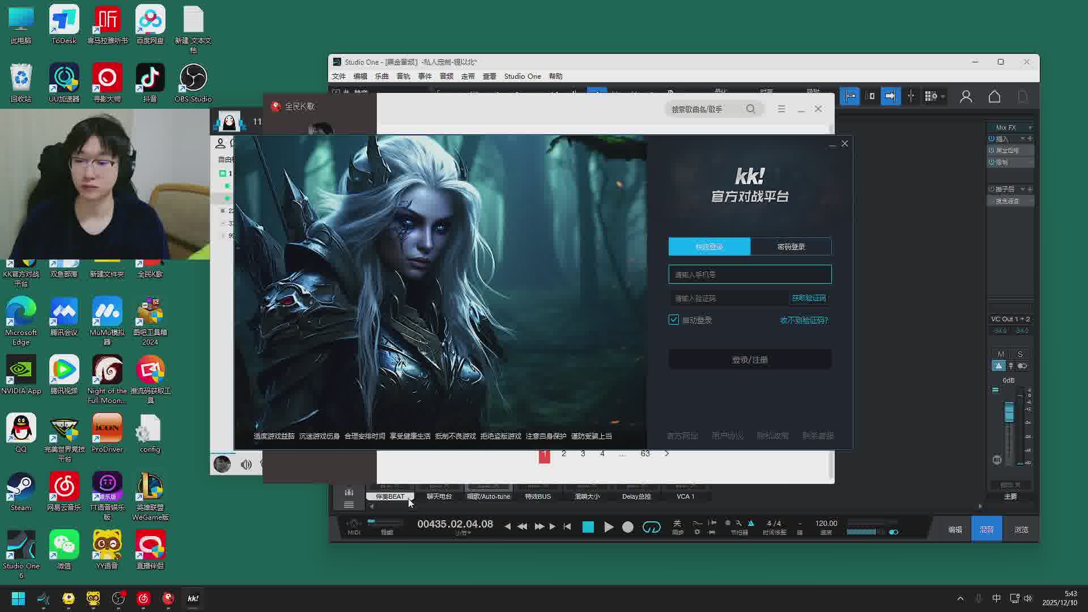
Task: Open the Studio One home start page
Action: tap(994, 97)
